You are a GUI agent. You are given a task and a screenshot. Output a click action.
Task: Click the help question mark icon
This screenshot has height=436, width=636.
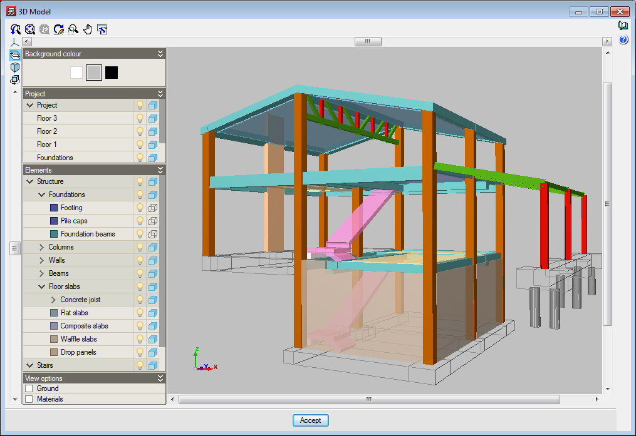(623, 40)
